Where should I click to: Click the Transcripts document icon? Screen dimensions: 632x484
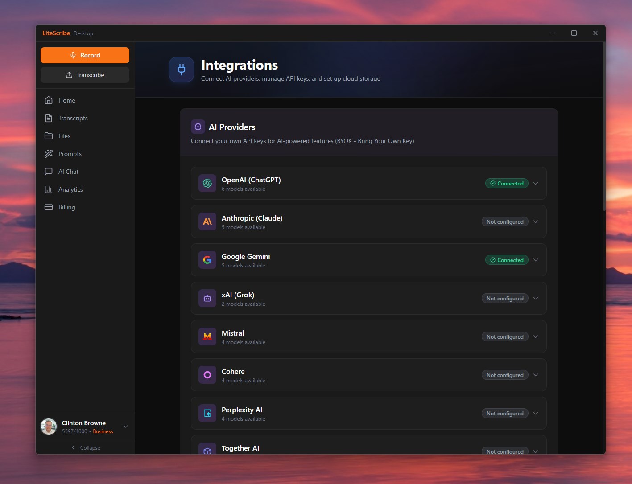pos(49,118)
